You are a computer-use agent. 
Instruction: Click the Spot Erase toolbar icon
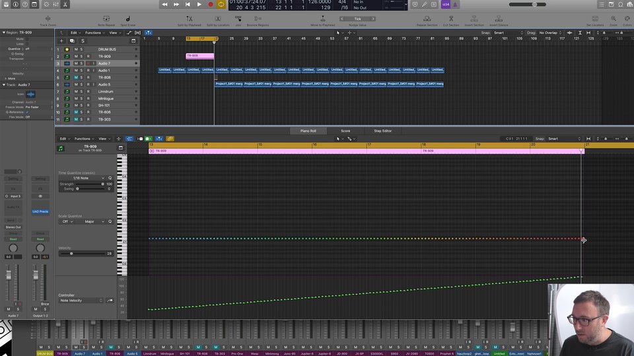point(127,18)
